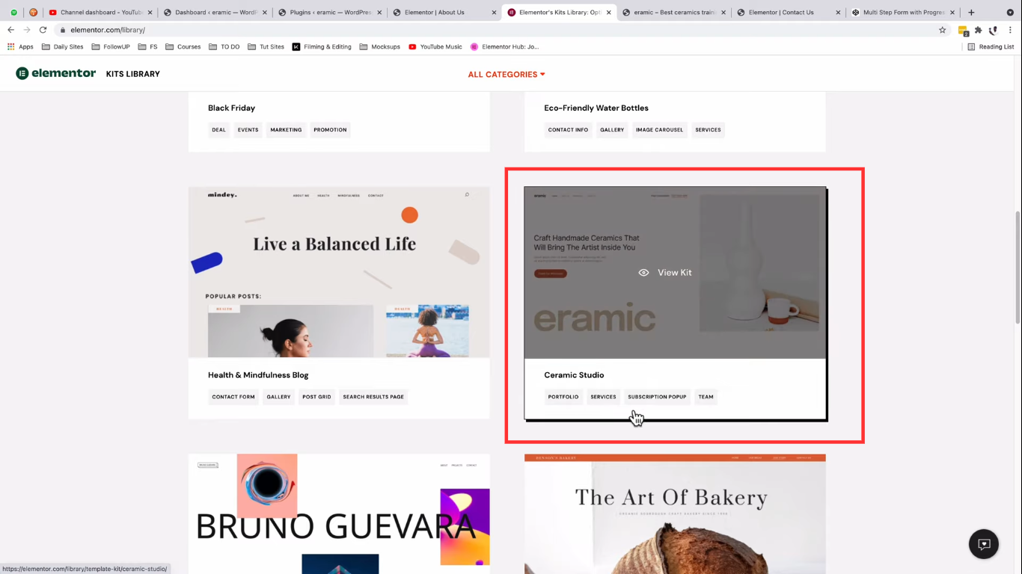The width and height of the screenshot is (1022, 574).
Task: Close the Elementor's Kits Library tab
Action: (608, 12)
